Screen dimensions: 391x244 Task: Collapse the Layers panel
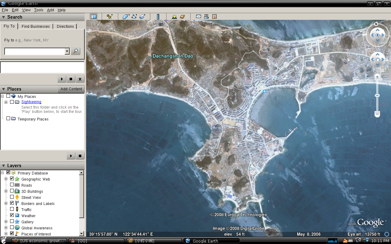[x=4, y=166]
